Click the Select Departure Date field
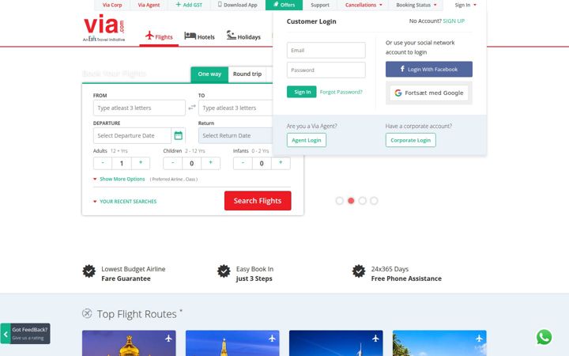 132,135
